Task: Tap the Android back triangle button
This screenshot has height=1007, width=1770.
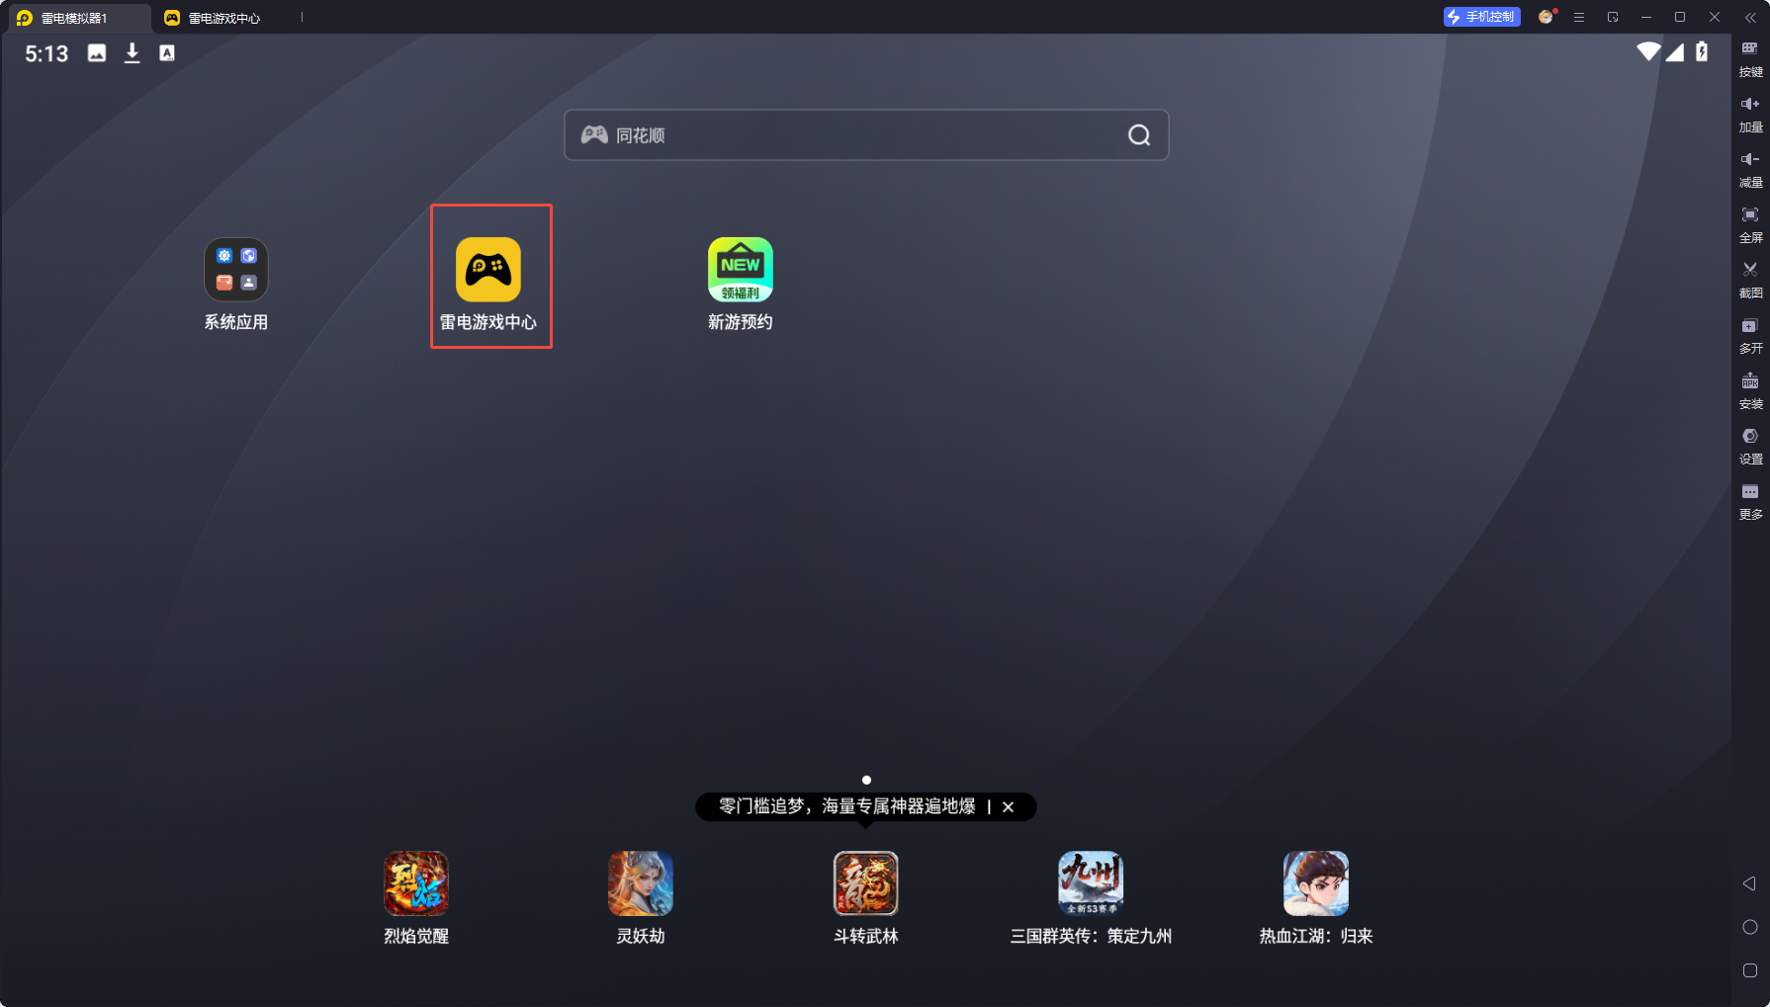Action: (x=1749, y=883)
